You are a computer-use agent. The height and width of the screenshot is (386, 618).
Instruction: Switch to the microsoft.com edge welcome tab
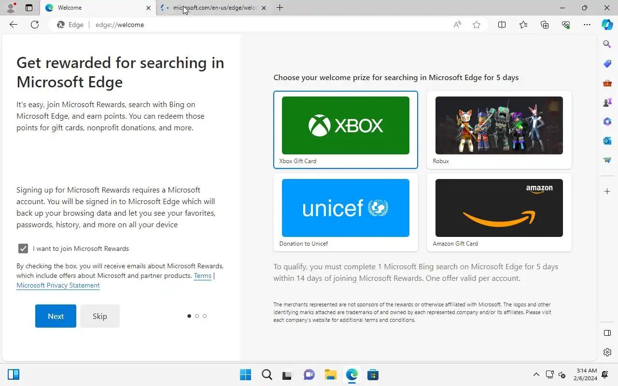coord(215,8)
